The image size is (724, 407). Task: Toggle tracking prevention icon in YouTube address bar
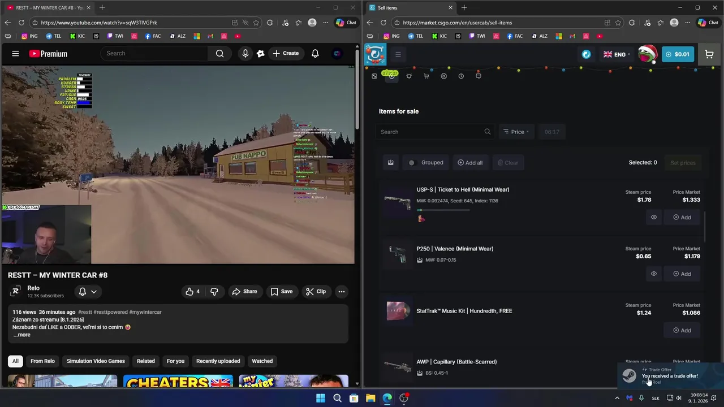click(245, 23)
